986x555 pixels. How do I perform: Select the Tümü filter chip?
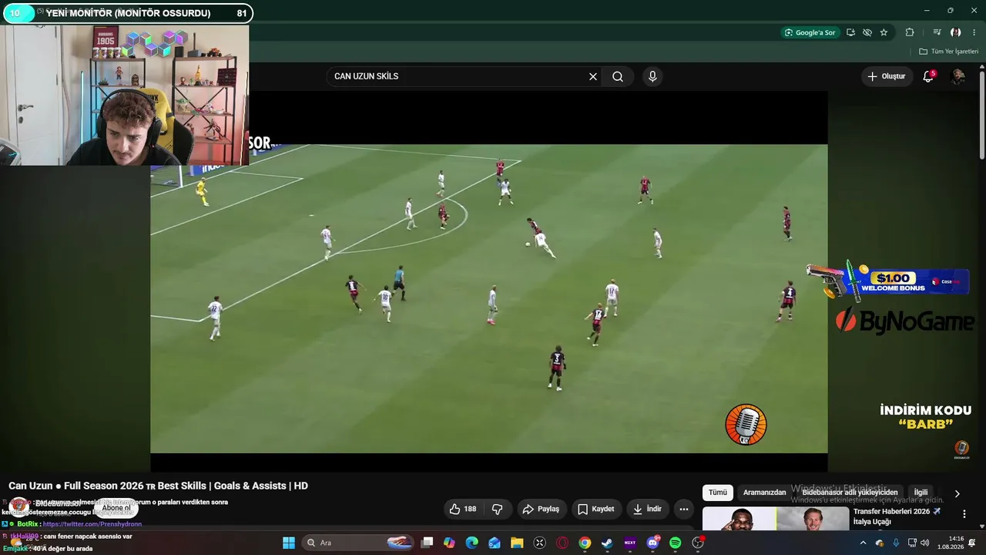[x=718, y=493]
